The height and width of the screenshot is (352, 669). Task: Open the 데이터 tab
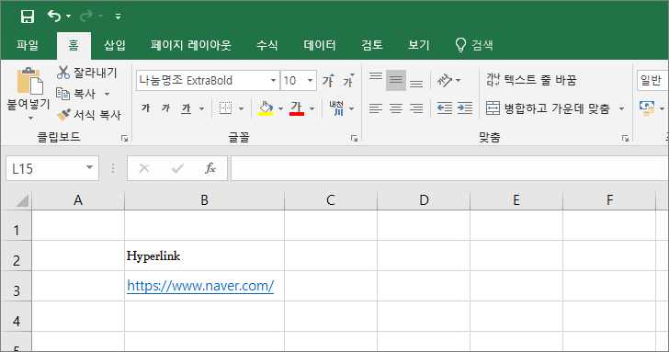[x=320, y=45]
